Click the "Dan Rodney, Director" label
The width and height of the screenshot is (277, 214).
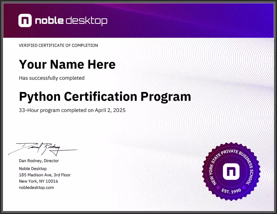(39, 160)
